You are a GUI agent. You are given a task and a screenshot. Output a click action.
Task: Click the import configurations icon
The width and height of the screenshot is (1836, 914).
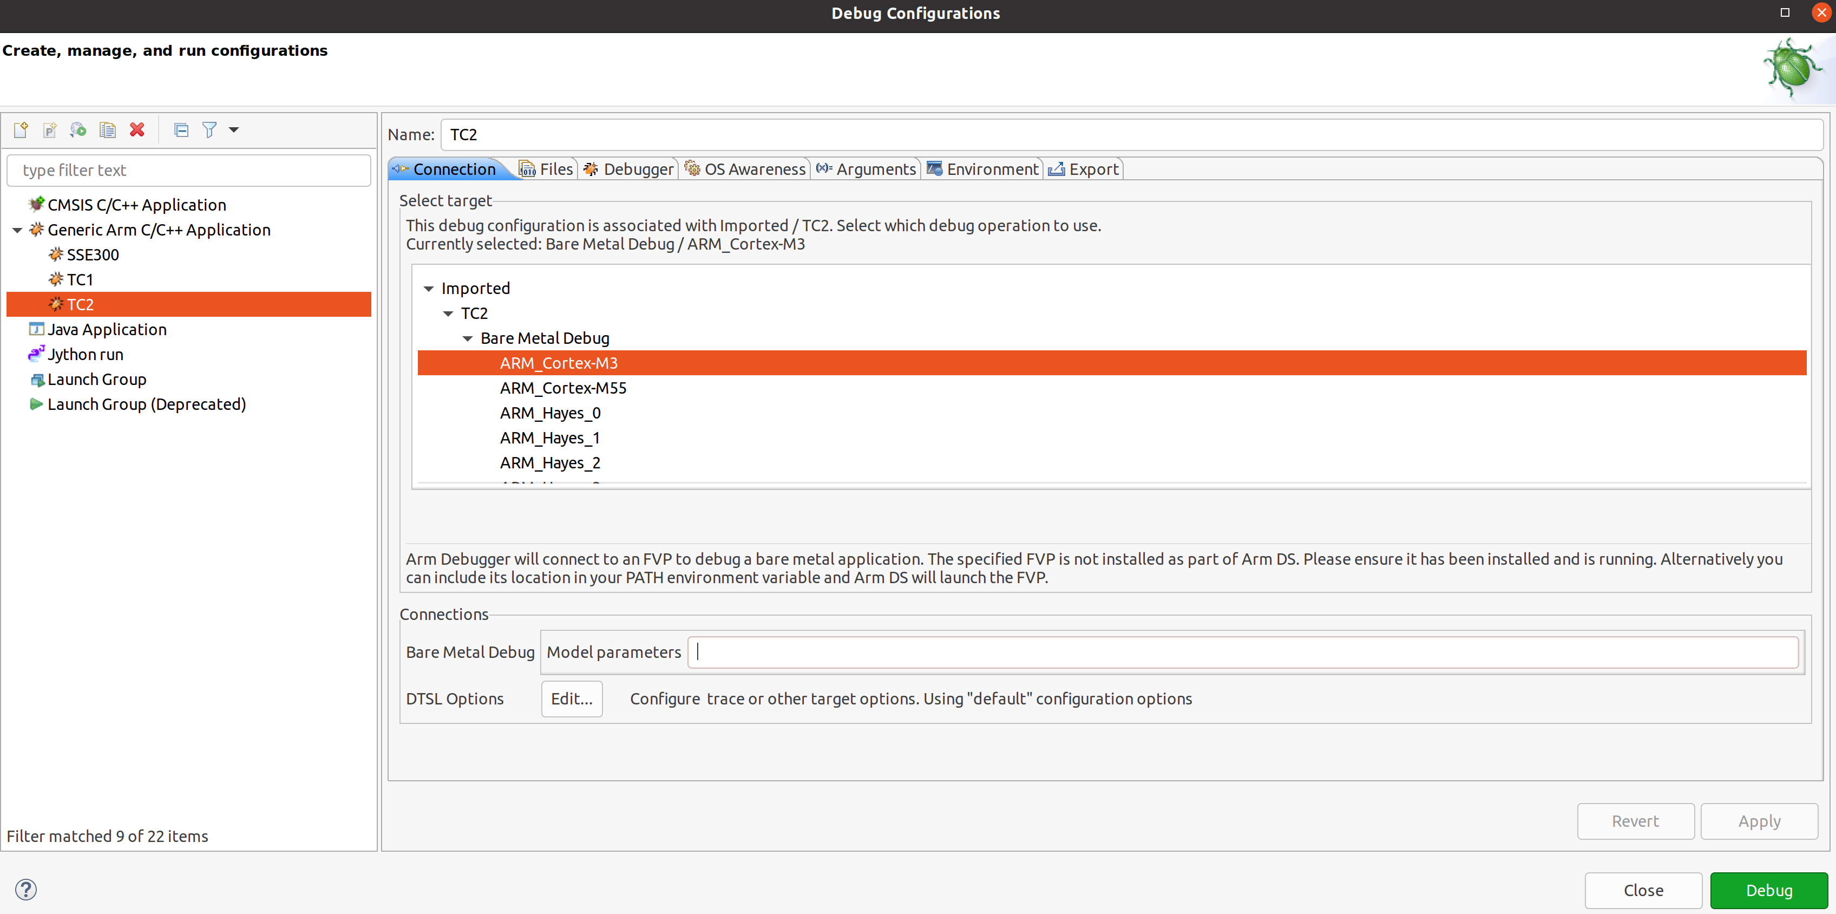[x=78, y=130]
